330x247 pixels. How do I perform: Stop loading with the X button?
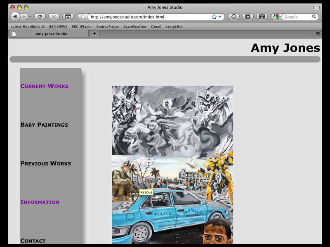click(54, 16)
